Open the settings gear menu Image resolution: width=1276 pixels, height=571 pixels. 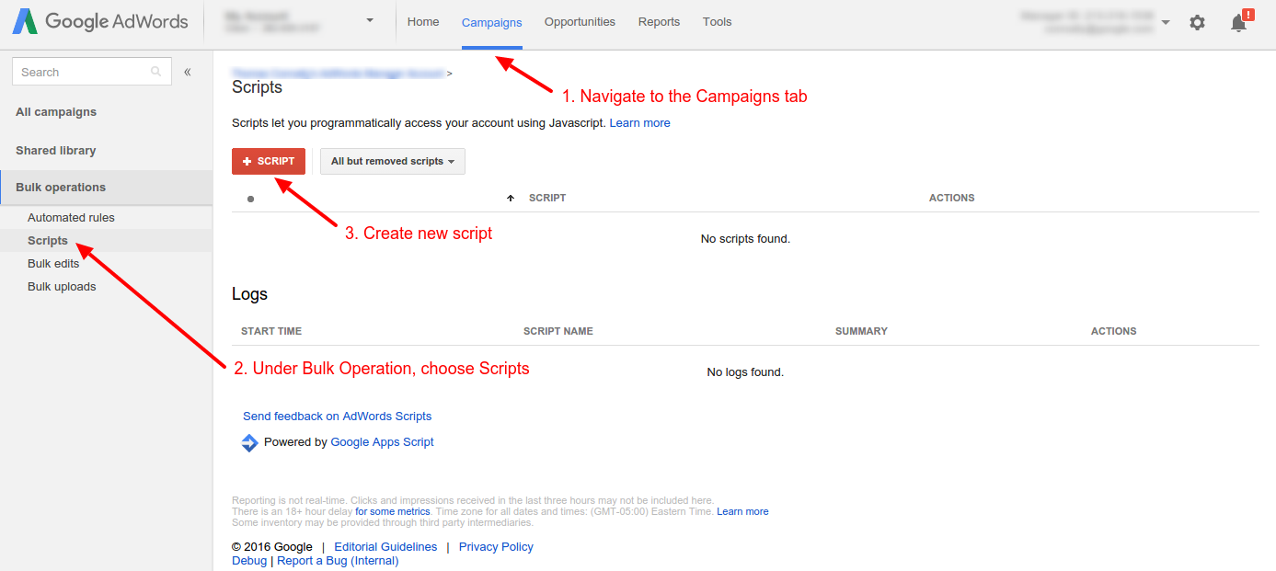1197,22
